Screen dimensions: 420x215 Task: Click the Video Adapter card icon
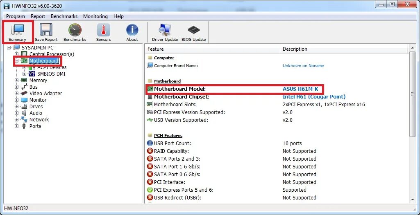pyautogui.click(x=24, y=93)
